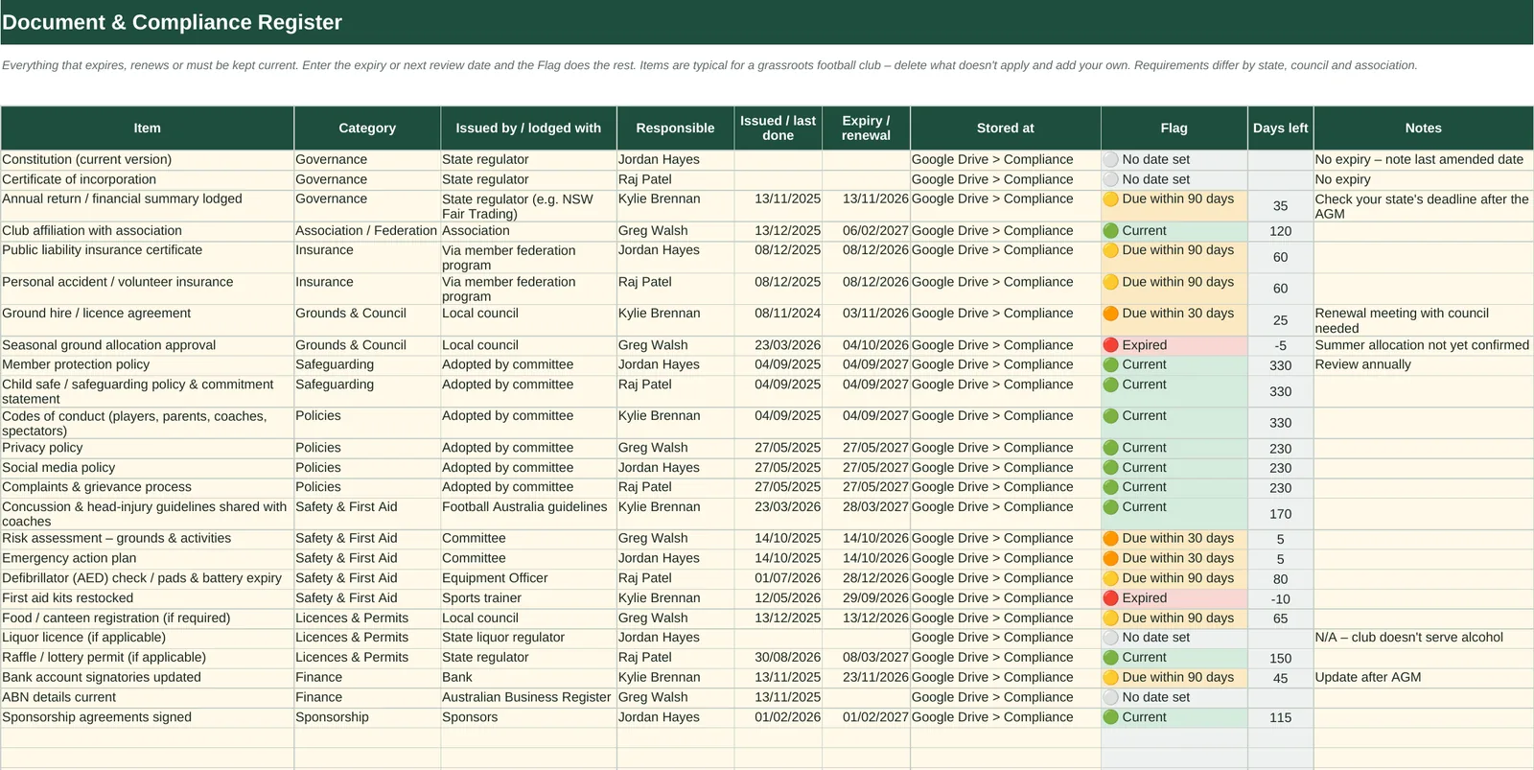Viewport: 1534px width, 770px height.
Task: Click the Association / Federation category cell
Action: [x=367, y=231]
